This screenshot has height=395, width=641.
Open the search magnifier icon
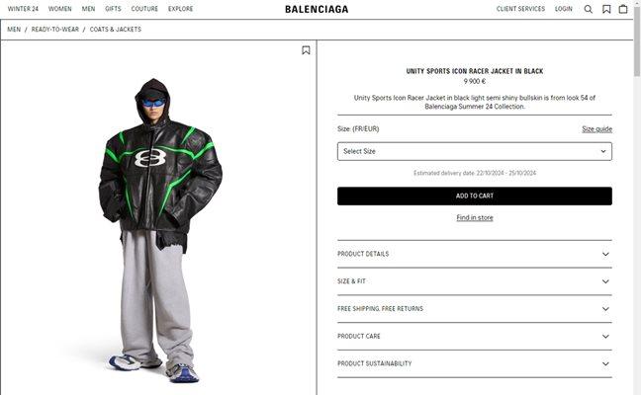pos(588,9)
